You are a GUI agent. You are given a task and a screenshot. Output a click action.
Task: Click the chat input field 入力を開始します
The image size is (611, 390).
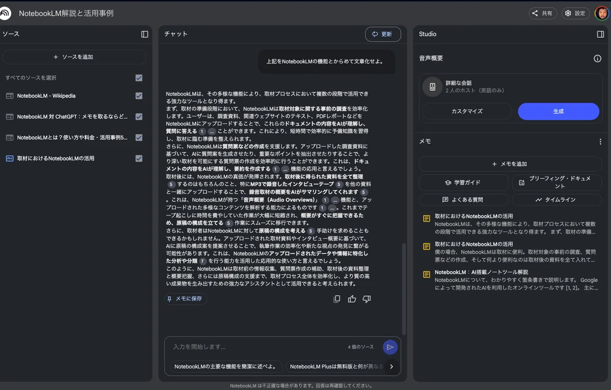[257, 347]
